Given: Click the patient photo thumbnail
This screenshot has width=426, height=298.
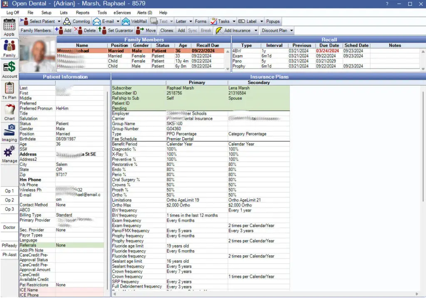Looking at the screenshot, I should [37, 54].
